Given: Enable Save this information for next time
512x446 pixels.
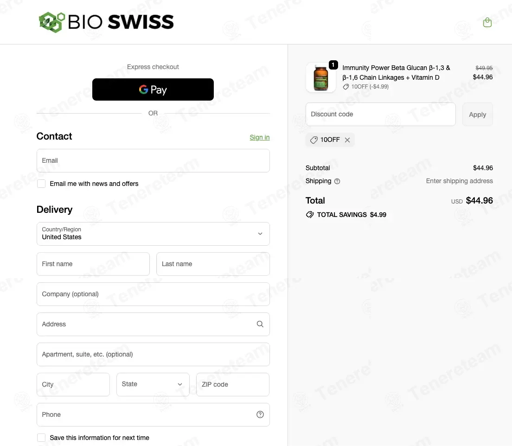Looking at the screenshot, I should pyautogui.click(x=41, y=438).
